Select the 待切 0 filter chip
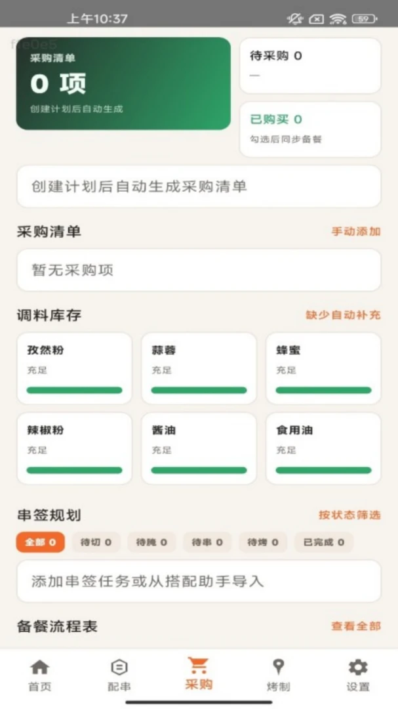398x709 pixels. coord(96,542)
